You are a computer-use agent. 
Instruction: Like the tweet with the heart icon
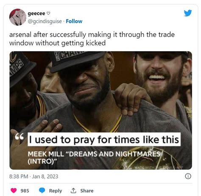[x=14, y=191]
